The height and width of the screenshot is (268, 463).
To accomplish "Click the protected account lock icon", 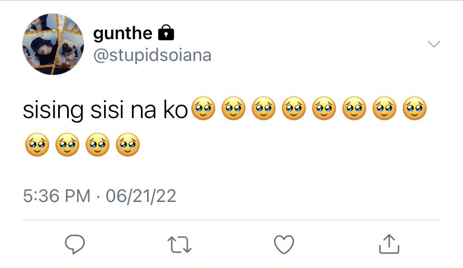I will click(166, 32).
